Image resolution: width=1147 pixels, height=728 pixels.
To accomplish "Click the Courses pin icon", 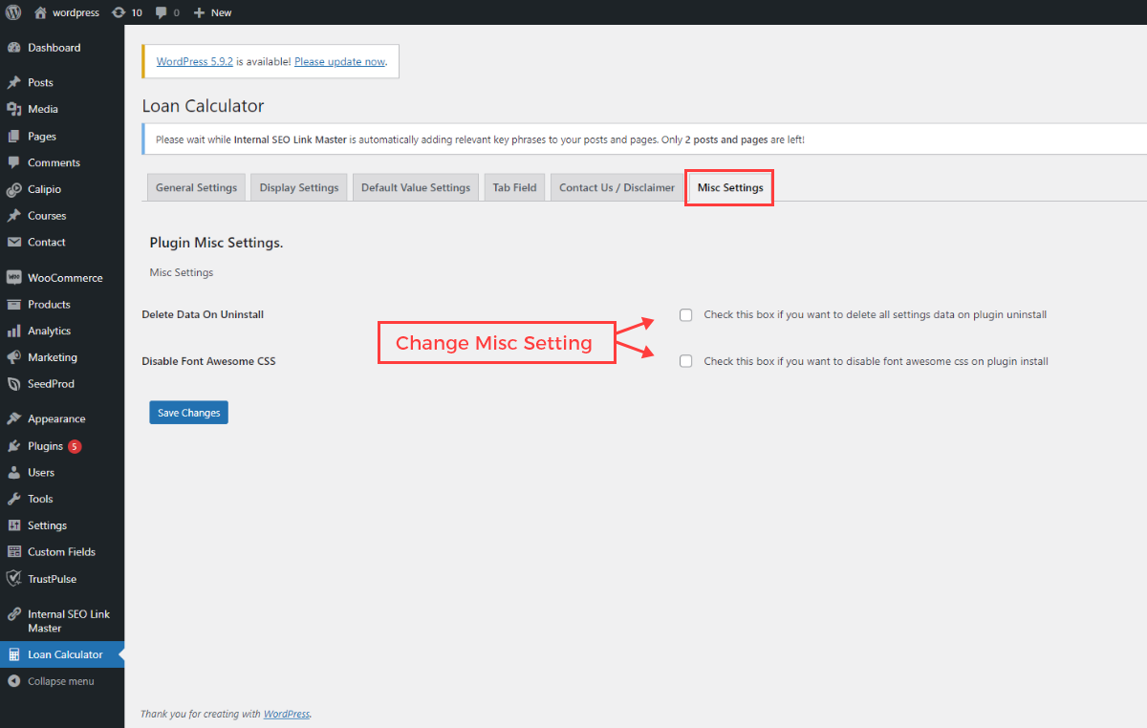I will pos(13,216).
